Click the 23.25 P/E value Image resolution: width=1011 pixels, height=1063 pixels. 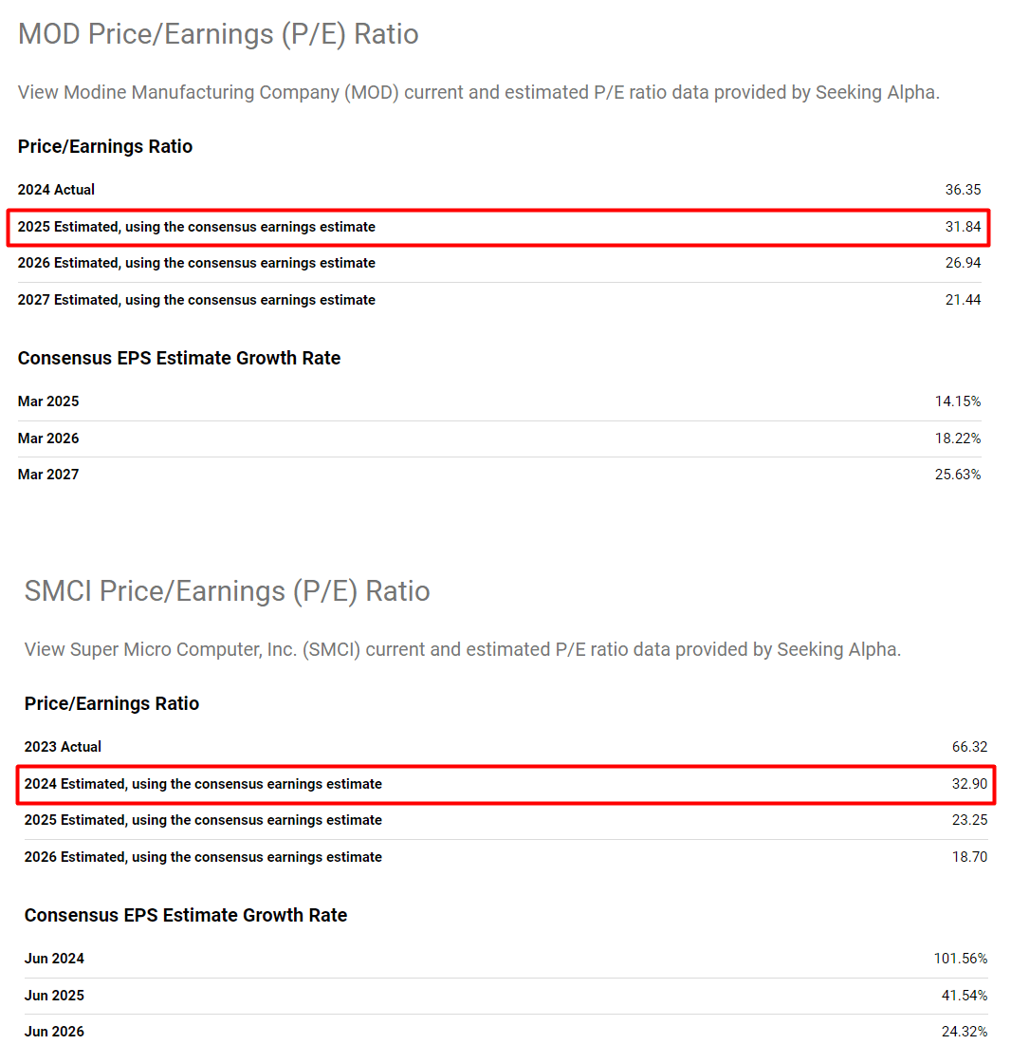[969, 820]
